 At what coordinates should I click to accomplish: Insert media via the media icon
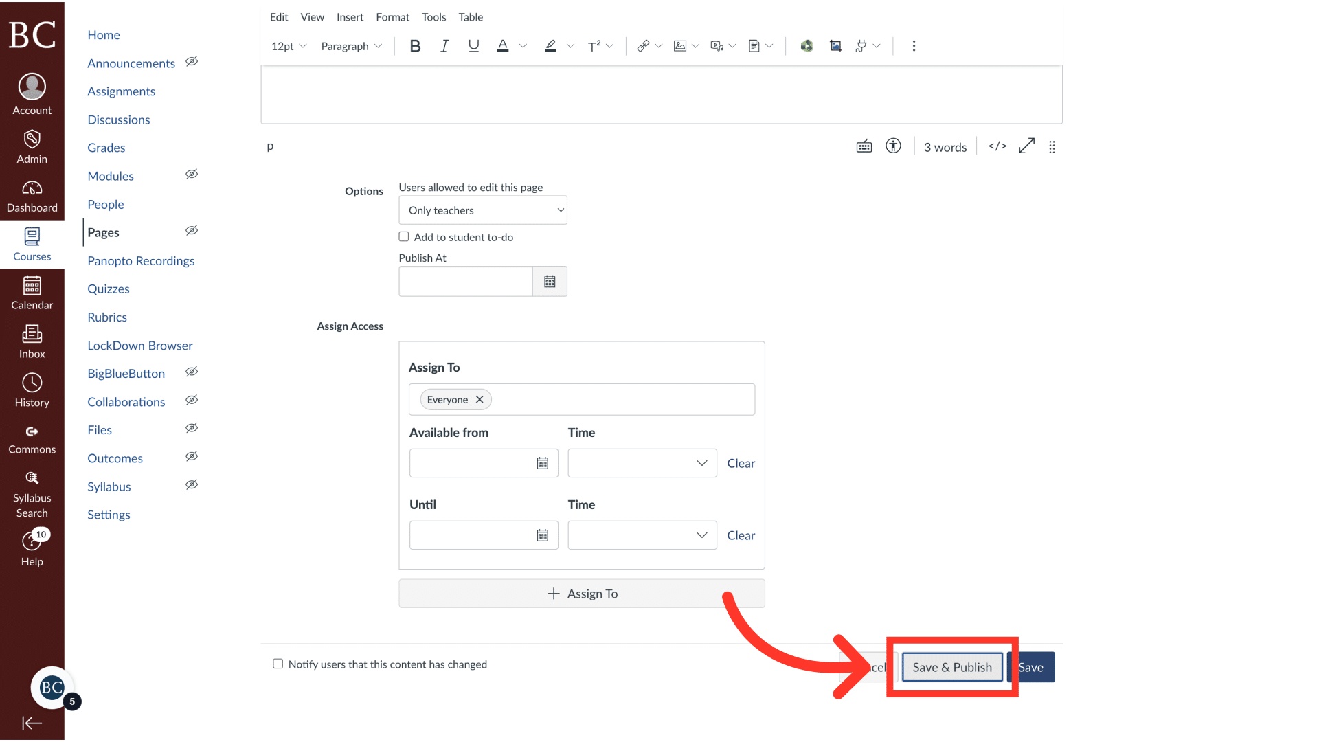click(717, 45)
